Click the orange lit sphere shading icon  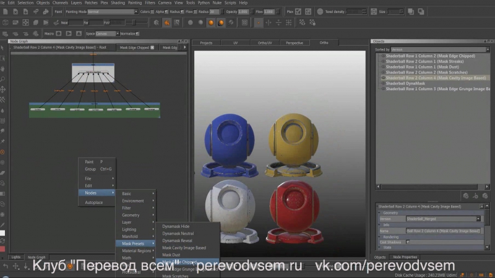[211, 23]
